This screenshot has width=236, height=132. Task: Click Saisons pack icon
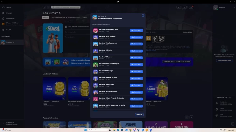point(95,58)
